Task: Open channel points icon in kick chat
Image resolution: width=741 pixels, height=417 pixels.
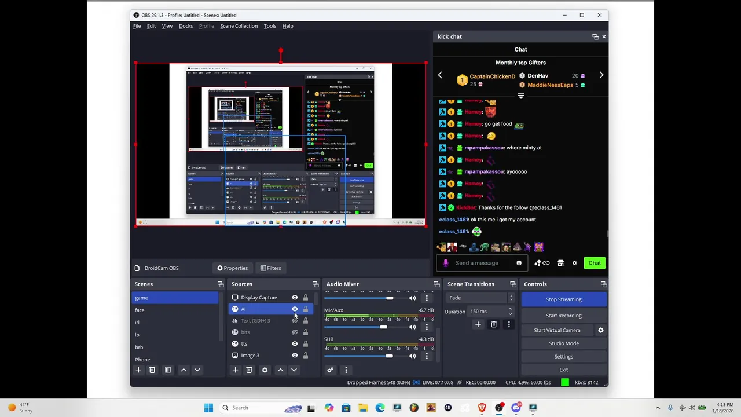Action: click(542, 264)
